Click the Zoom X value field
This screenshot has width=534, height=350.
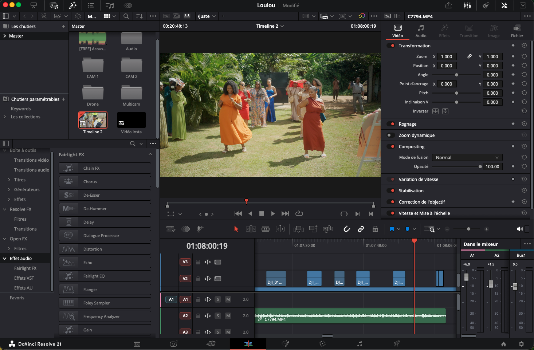point(447,56)
